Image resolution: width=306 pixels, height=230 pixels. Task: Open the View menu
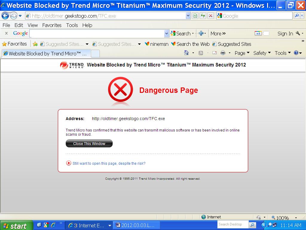[33, 25]
